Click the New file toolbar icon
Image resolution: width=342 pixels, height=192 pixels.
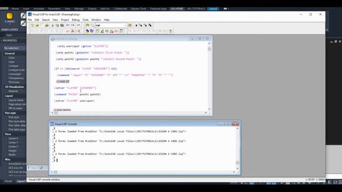(33, 25)
